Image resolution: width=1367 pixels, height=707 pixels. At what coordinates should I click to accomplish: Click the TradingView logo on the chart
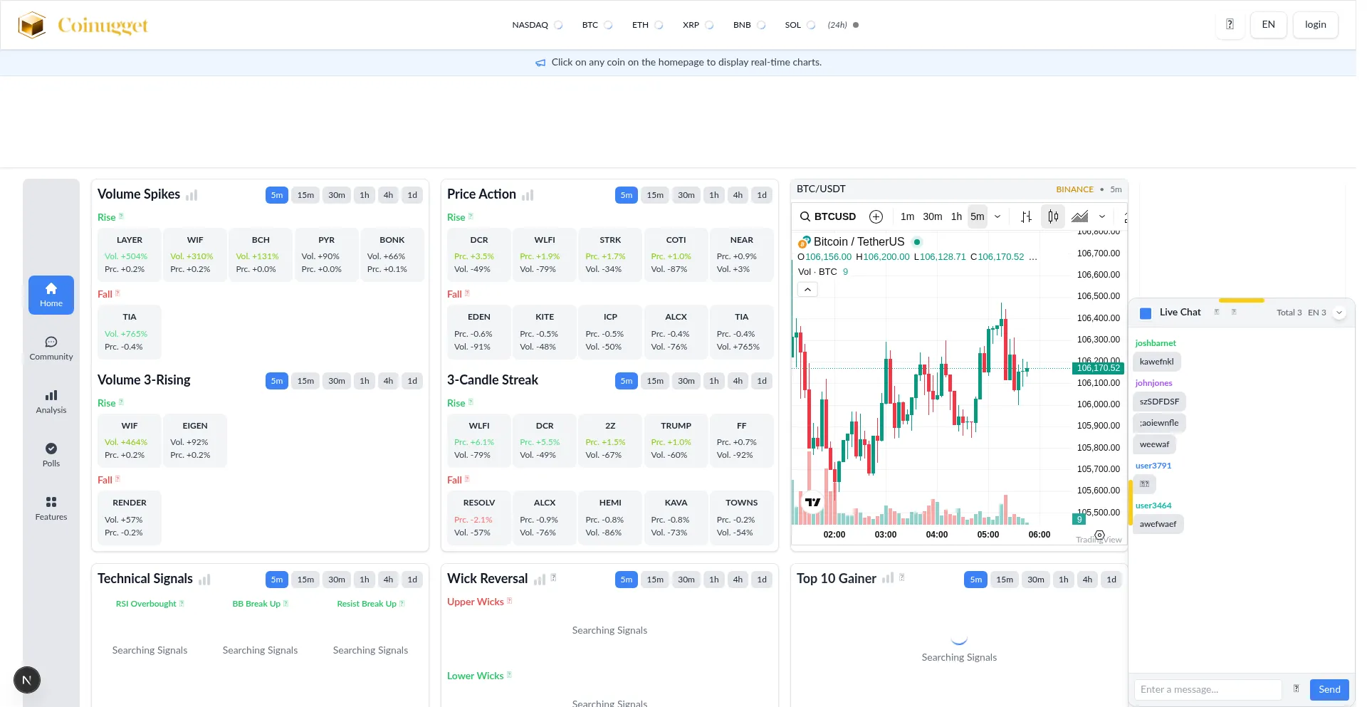click(812, 502)
